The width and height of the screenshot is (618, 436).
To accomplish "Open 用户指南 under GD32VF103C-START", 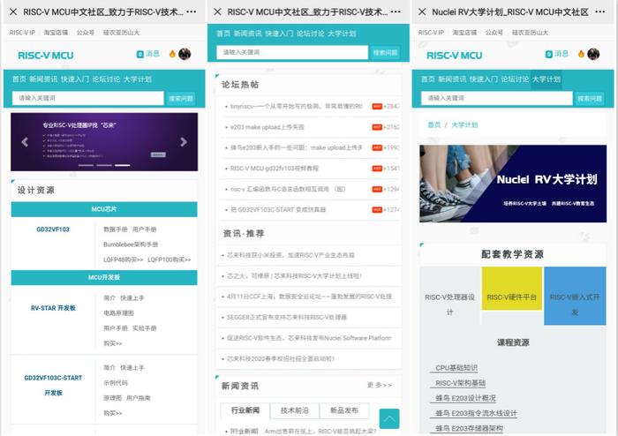I will [139, 398].
